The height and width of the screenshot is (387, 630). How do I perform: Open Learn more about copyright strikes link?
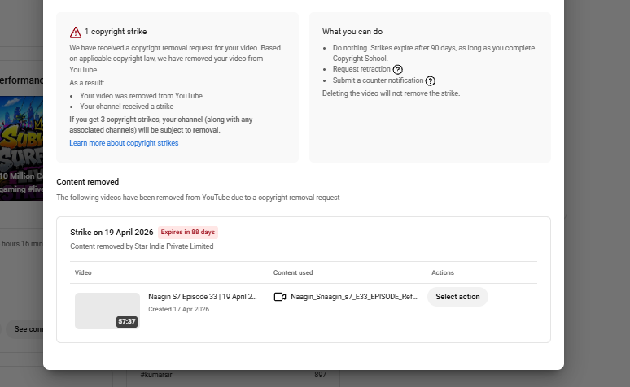click(x=124, y=143)
